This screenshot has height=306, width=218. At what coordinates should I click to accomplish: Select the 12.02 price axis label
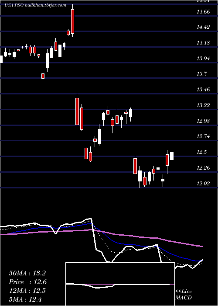click(x=203, y=183)
